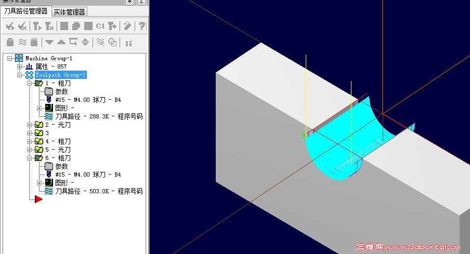Close the operations manager panel
This screenshot has height=254, width=470.
(141, 2)
